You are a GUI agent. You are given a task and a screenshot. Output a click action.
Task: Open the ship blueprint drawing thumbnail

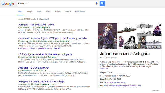pyautogui.click(x=145, y=30)
